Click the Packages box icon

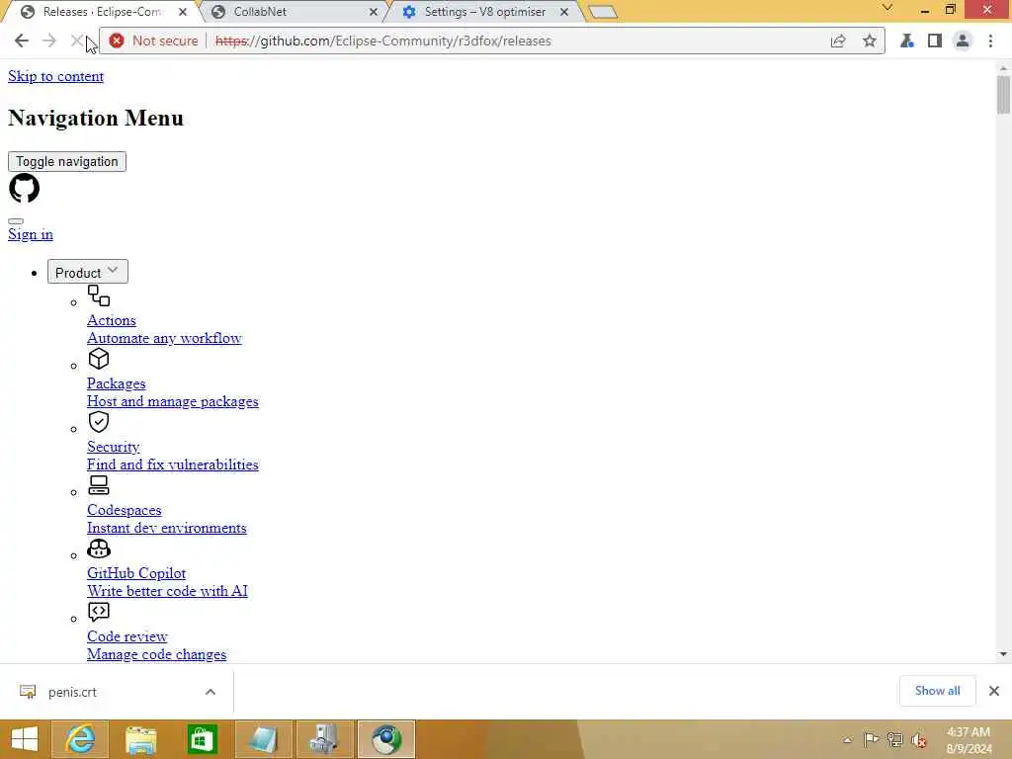coord(99,359)
